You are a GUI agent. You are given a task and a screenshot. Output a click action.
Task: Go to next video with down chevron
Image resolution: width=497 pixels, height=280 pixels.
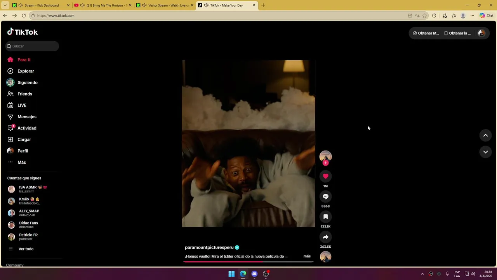point(485,152)
